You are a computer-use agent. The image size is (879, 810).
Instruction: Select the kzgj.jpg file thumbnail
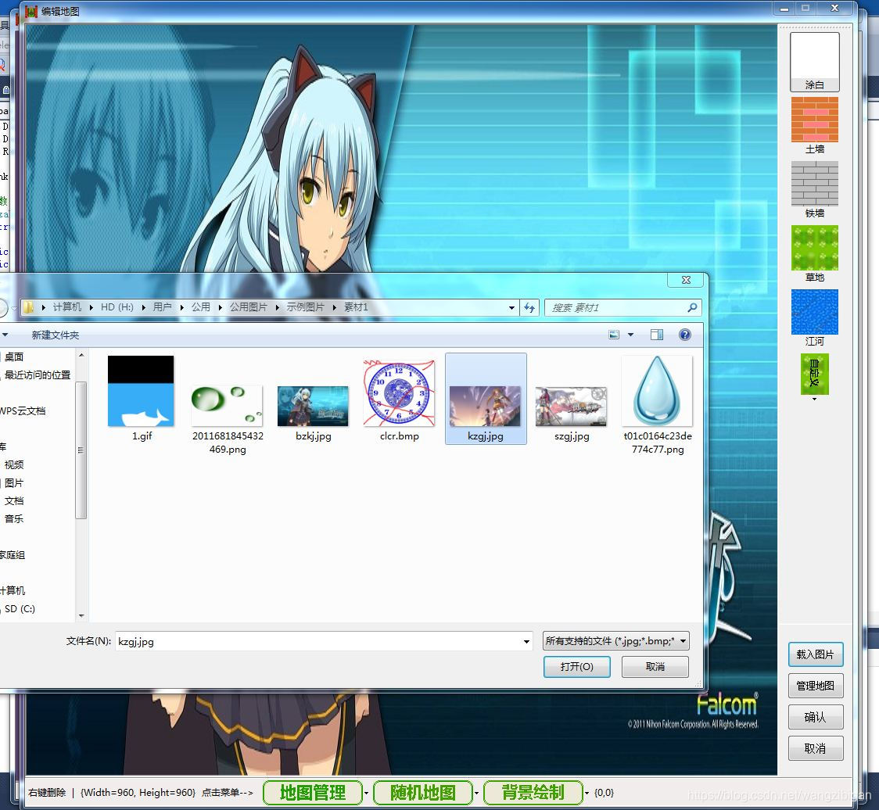pos(486,399)
